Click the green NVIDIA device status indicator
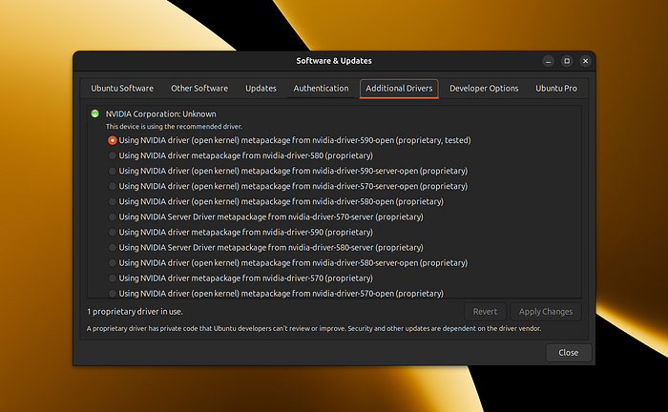 pos(94,113)
